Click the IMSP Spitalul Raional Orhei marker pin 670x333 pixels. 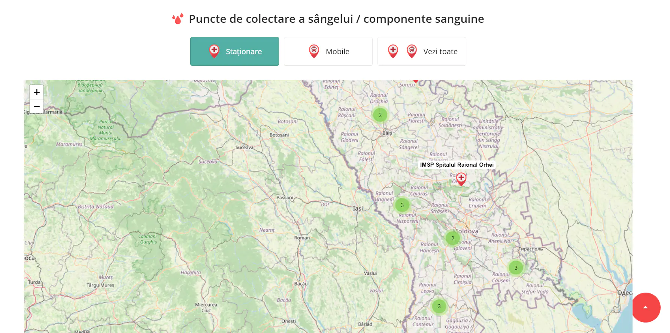(461, 179)
